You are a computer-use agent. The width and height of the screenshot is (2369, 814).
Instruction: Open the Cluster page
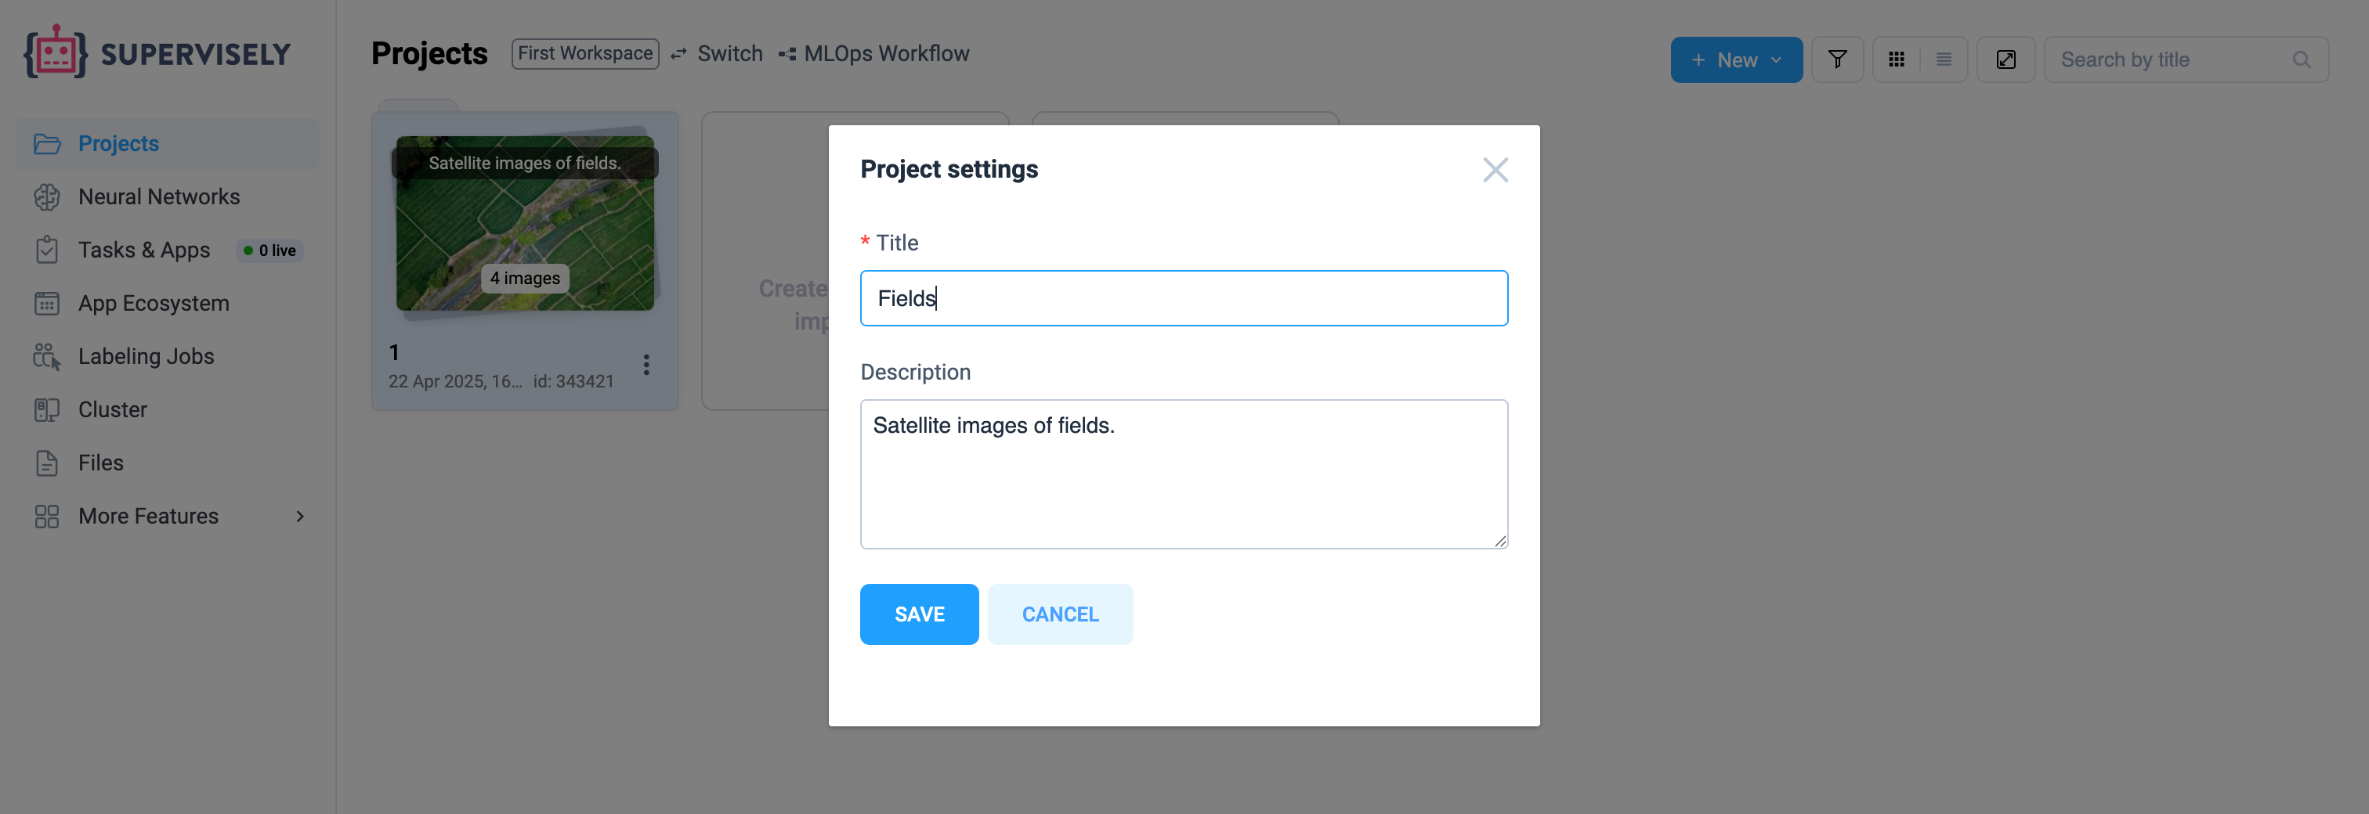click(x=112, y=410)
